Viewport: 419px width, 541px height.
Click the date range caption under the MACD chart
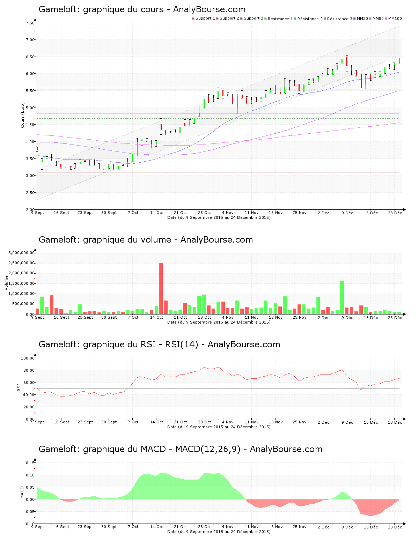coord(219,532)
